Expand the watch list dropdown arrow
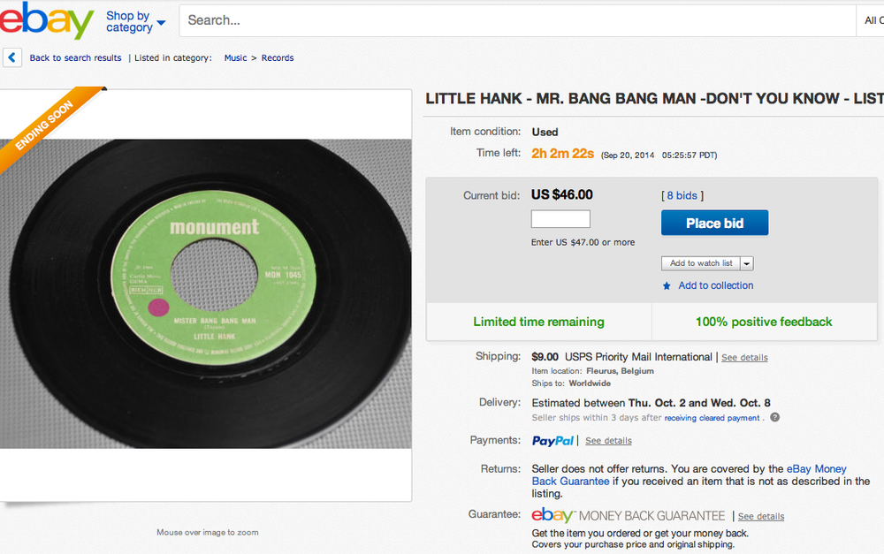Image resolution: width=884 pixels, height=554 pixels. pos(747,263)
